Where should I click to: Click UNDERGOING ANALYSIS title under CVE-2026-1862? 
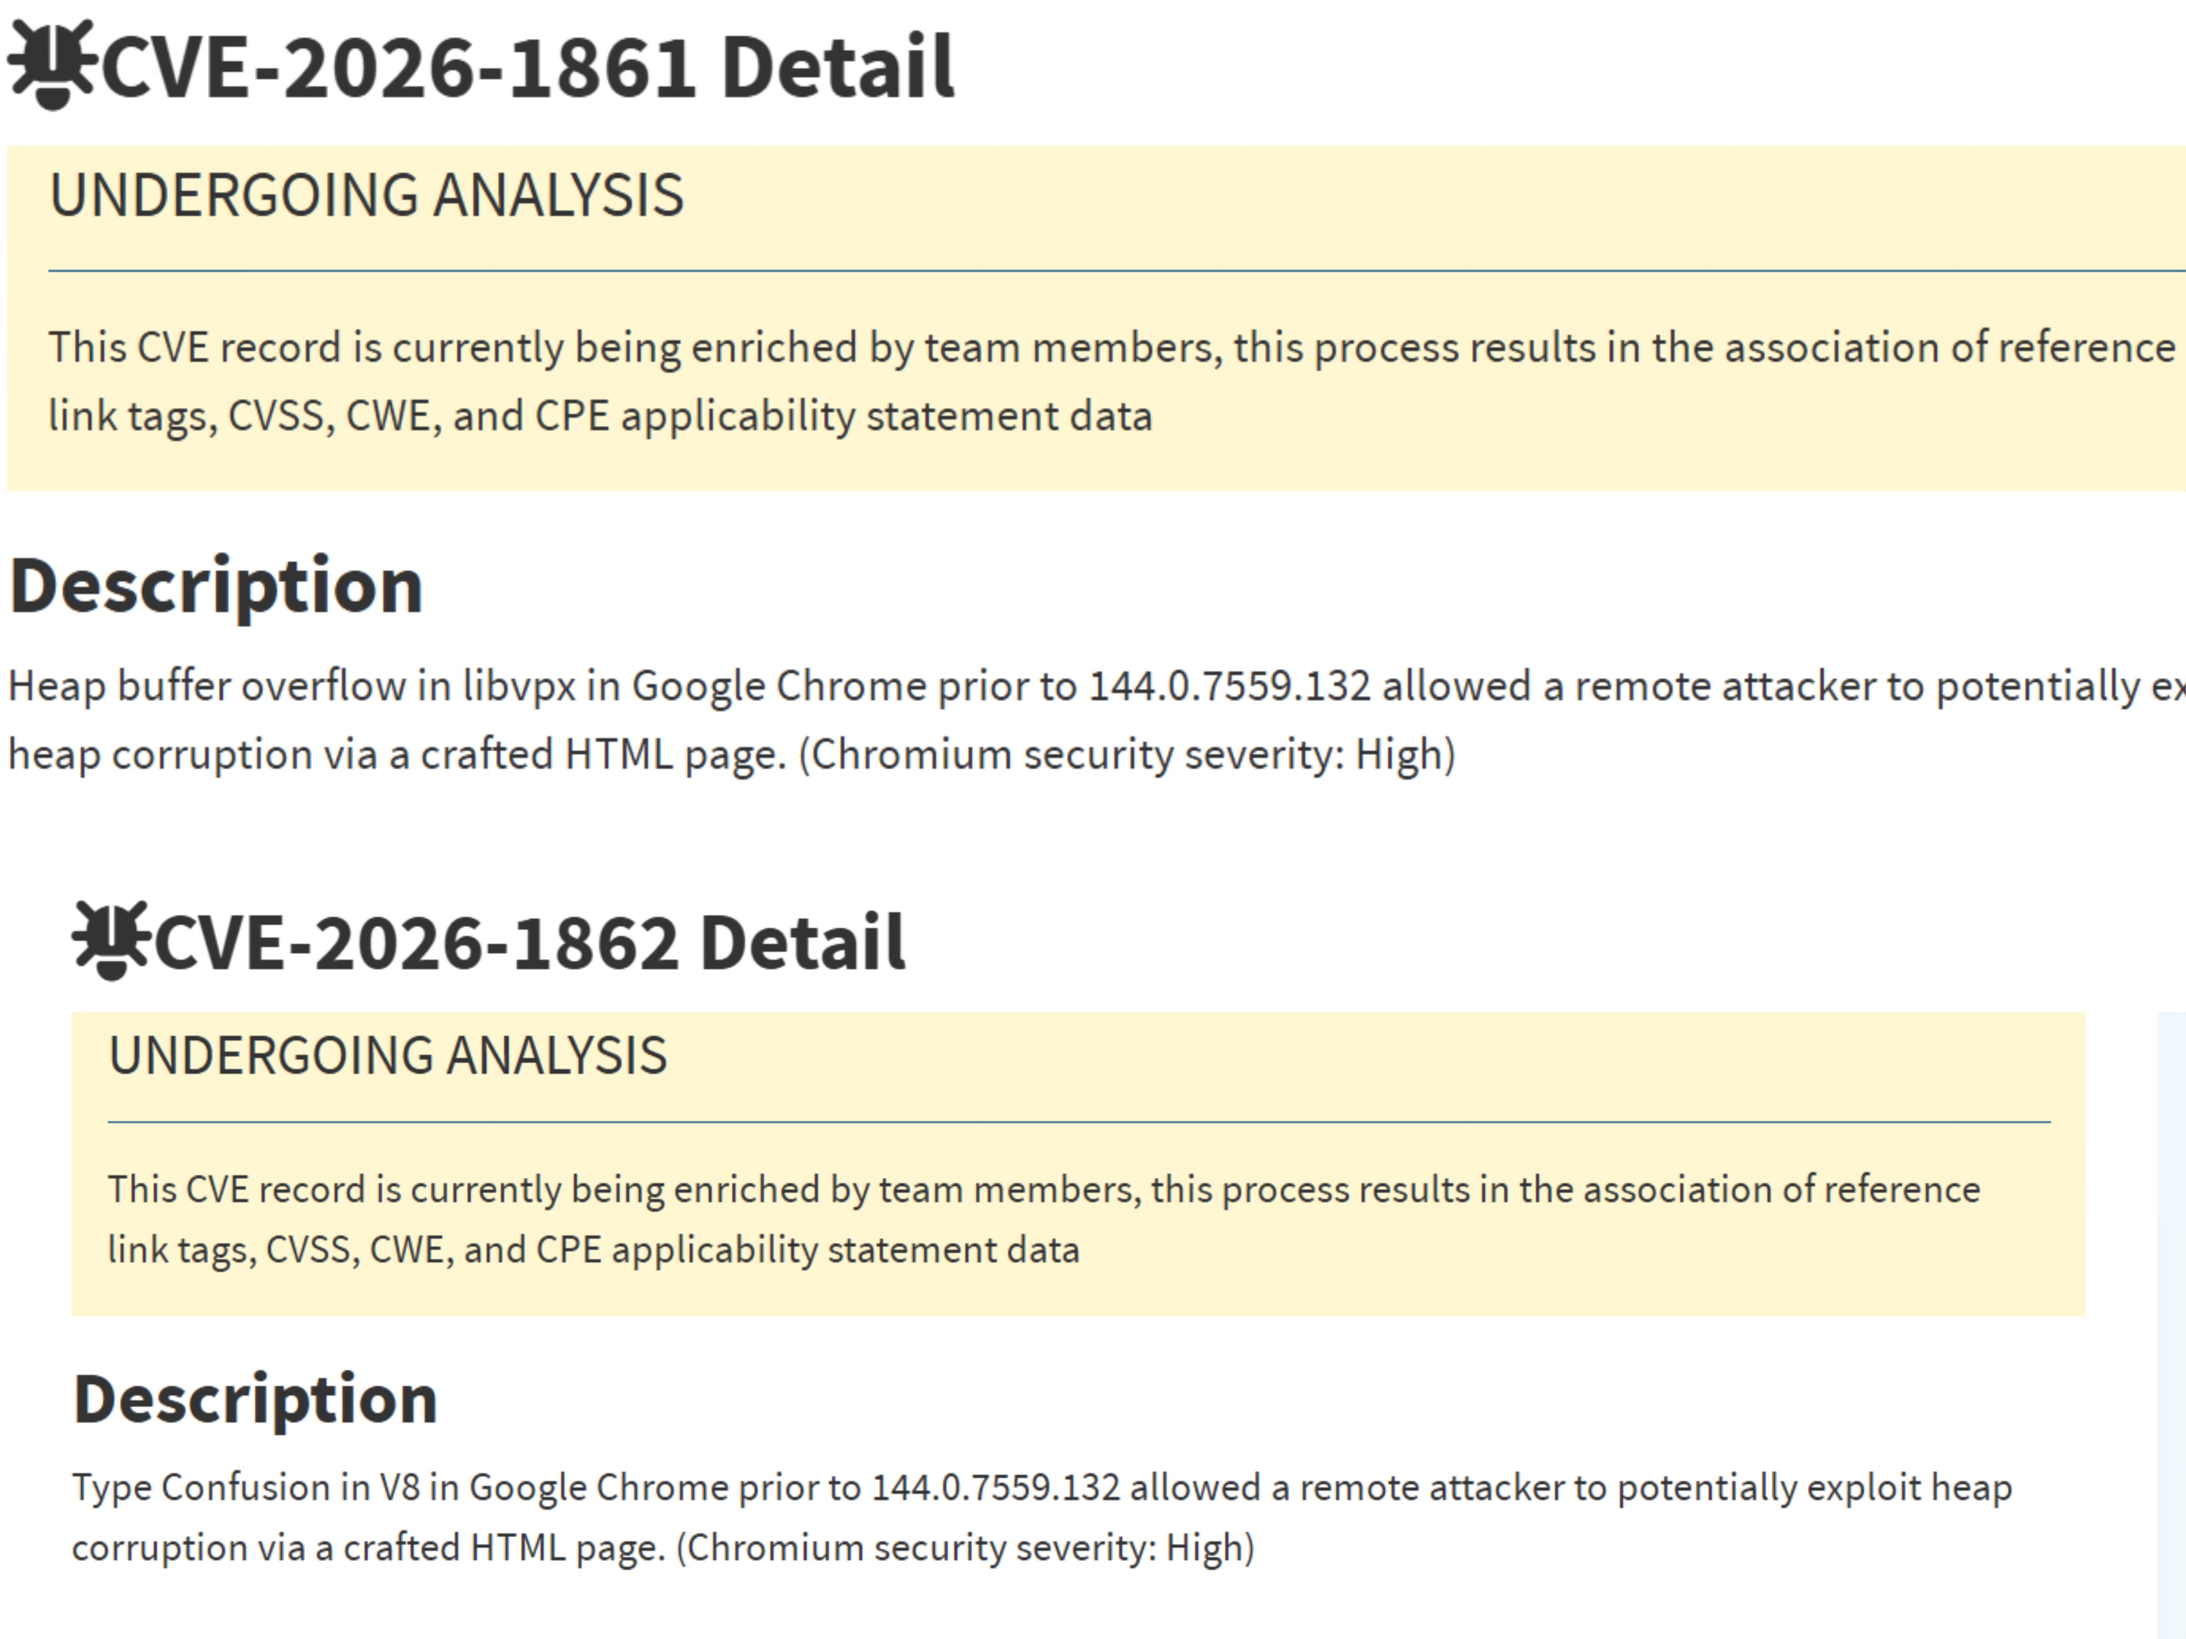[387, 1055]
